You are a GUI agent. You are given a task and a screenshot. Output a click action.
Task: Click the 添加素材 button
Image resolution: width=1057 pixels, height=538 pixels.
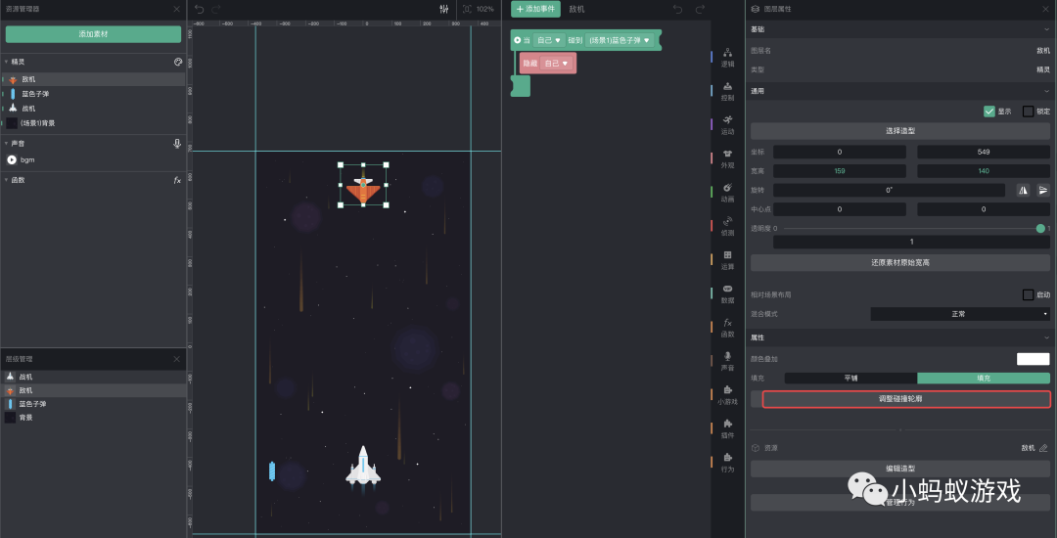click(93, 33)
